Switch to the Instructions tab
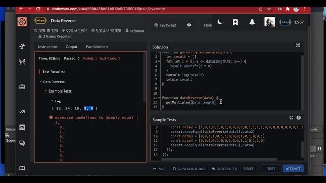Screen dimensions: 326x183 coord(47,47)
